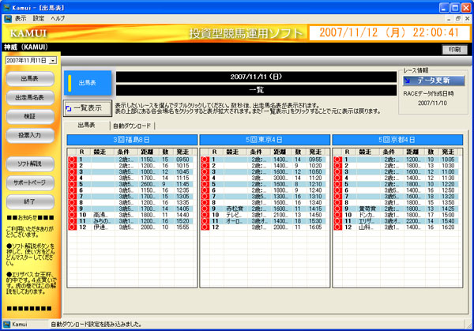Click the red icon for Fukushima race 10

coord(73,215)
